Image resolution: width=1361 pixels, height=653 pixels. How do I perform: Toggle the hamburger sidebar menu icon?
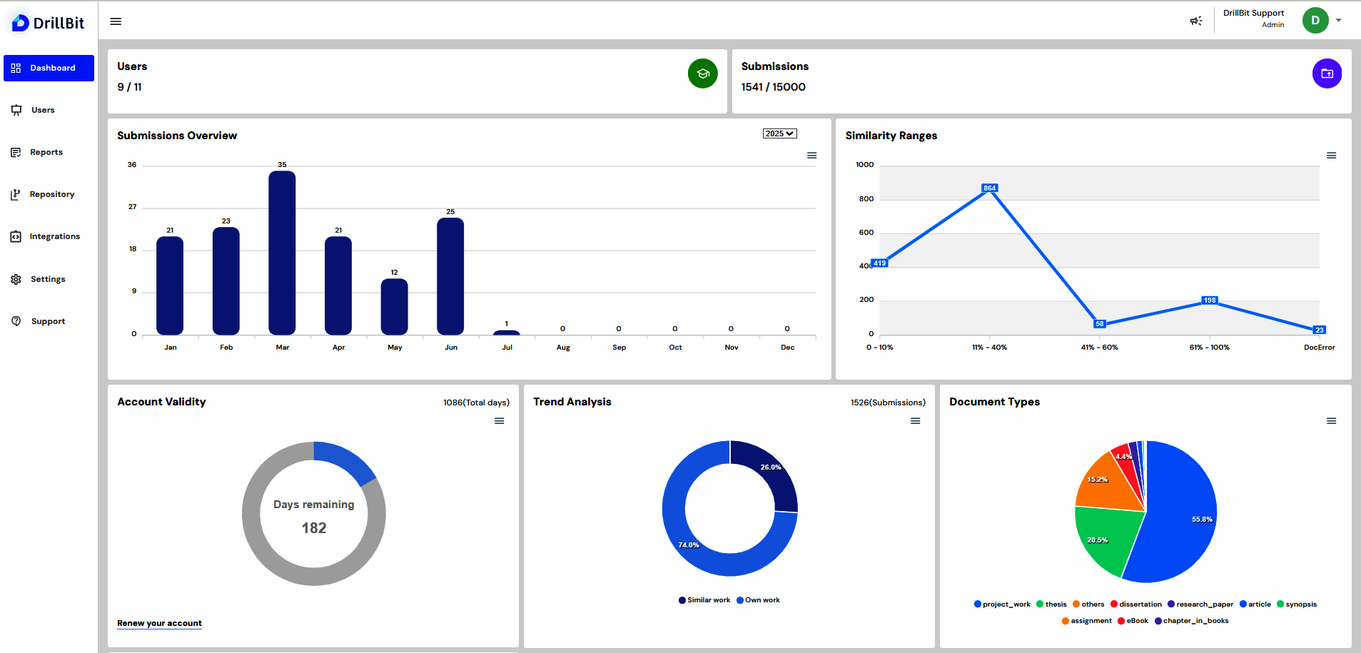pyautogui.click(x=116, y=21)
